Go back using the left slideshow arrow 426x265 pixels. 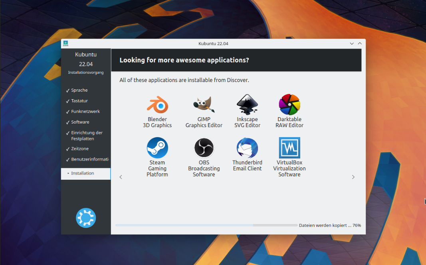[121, 177]
